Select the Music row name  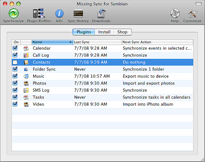[x=39, y=76]
